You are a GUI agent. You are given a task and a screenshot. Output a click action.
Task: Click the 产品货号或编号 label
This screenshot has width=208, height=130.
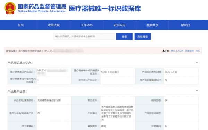coord(154,113)
